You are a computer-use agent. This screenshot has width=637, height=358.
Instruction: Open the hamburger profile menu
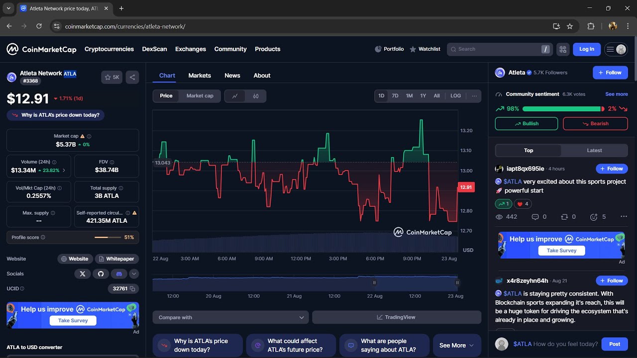[x=616, y=49]
